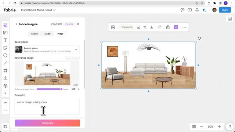Click the image.png filename field

point(127,27)
